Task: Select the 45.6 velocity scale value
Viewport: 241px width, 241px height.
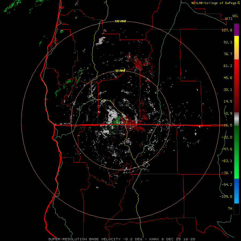Action: (x=228, y=78)
